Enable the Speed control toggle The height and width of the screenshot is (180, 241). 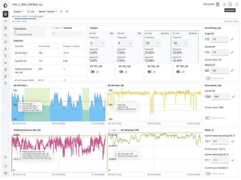(x=208, y=118)
